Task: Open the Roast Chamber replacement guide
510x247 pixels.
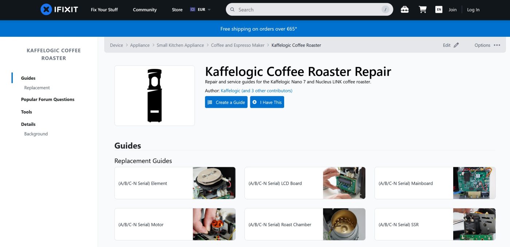Action: coord(305,224)
